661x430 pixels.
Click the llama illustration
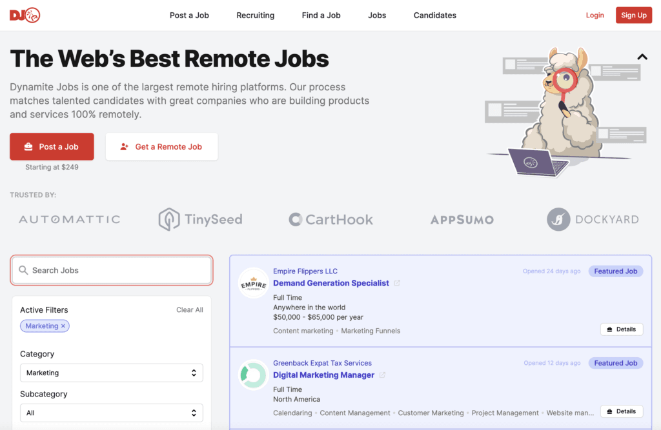pyautogui.click(x=565, y=112)
